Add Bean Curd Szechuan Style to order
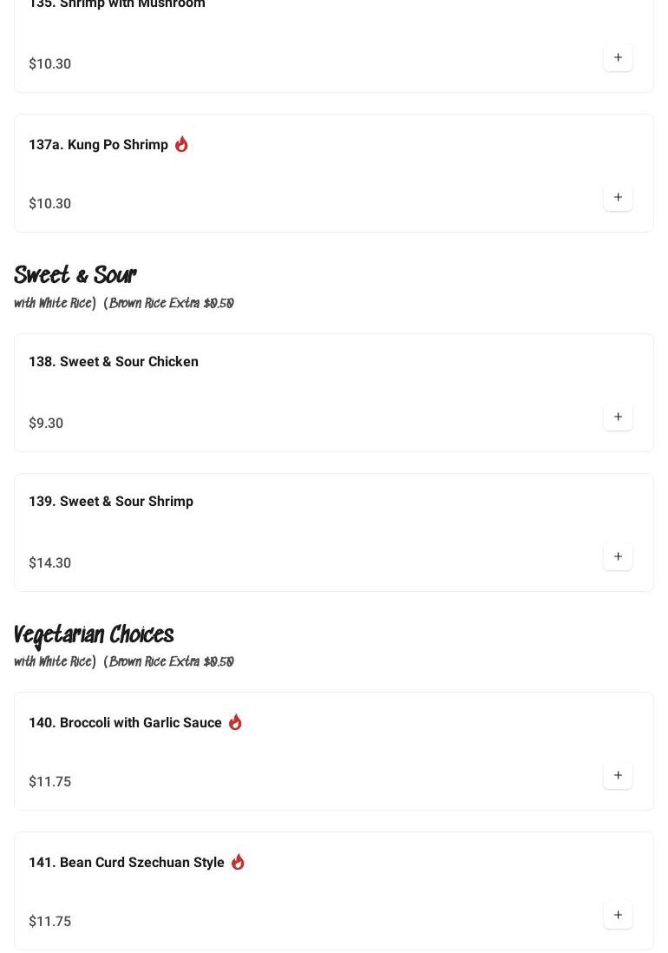 coord(618,916)
